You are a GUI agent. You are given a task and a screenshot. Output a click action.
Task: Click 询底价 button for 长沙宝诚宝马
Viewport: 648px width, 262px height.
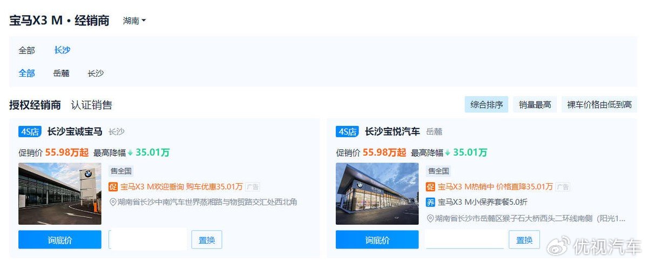click(60, 239)
